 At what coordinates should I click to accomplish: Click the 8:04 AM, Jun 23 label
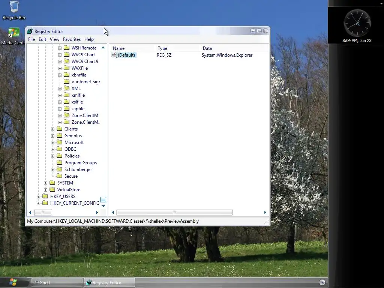pyautogui.click(x=357, y=40)
